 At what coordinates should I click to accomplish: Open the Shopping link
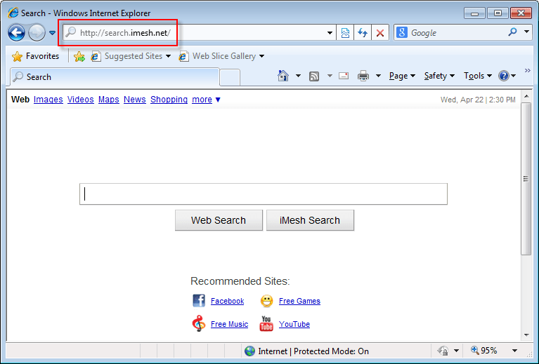(169, 100)
